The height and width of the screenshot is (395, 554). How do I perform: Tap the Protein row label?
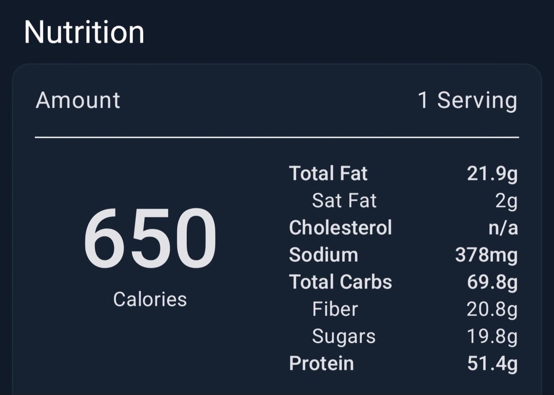[321, 363]
